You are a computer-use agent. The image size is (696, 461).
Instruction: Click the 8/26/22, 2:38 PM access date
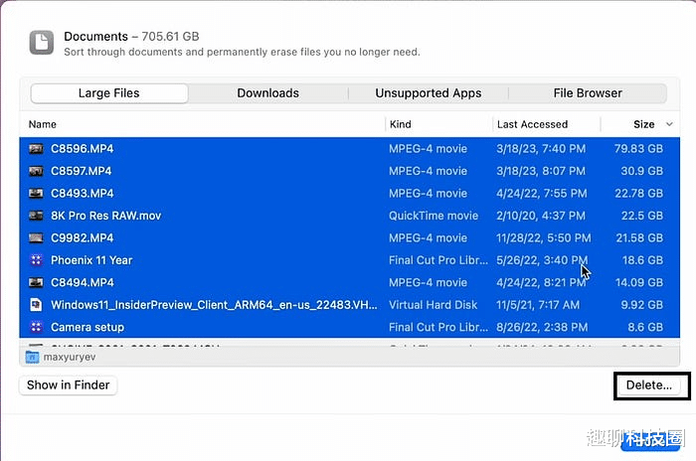(x=542, y=327)
